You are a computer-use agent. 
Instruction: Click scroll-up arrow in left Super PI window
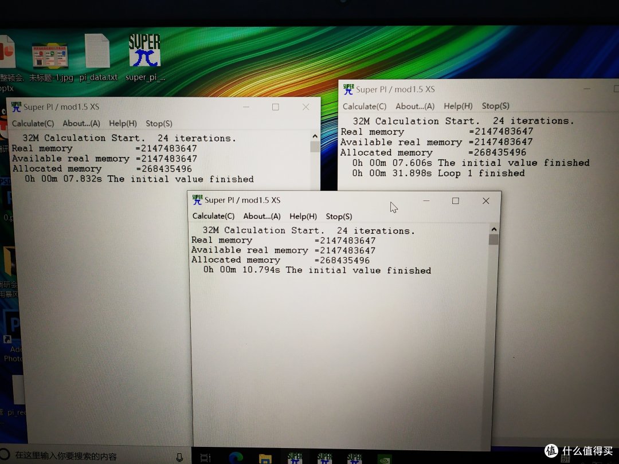[315, 136]
